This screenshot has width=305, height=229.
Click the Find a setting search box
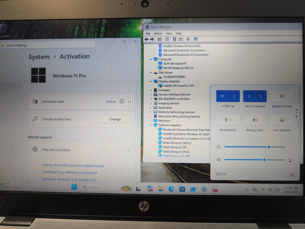coord(48,45)
